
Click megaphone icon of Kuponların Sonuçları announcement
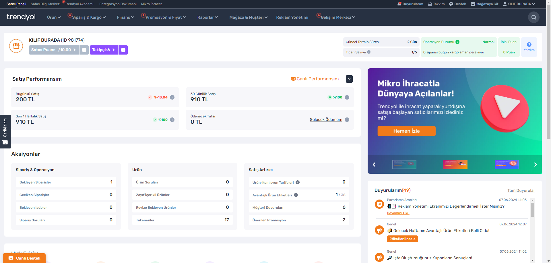click(379, 257)
